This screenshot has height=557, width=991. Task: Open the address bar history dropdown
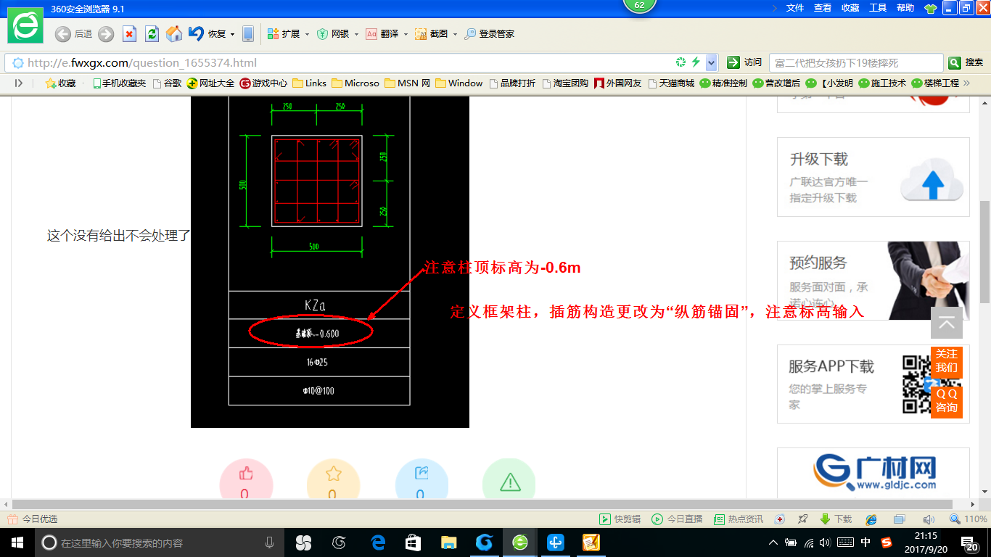(712, 62)
